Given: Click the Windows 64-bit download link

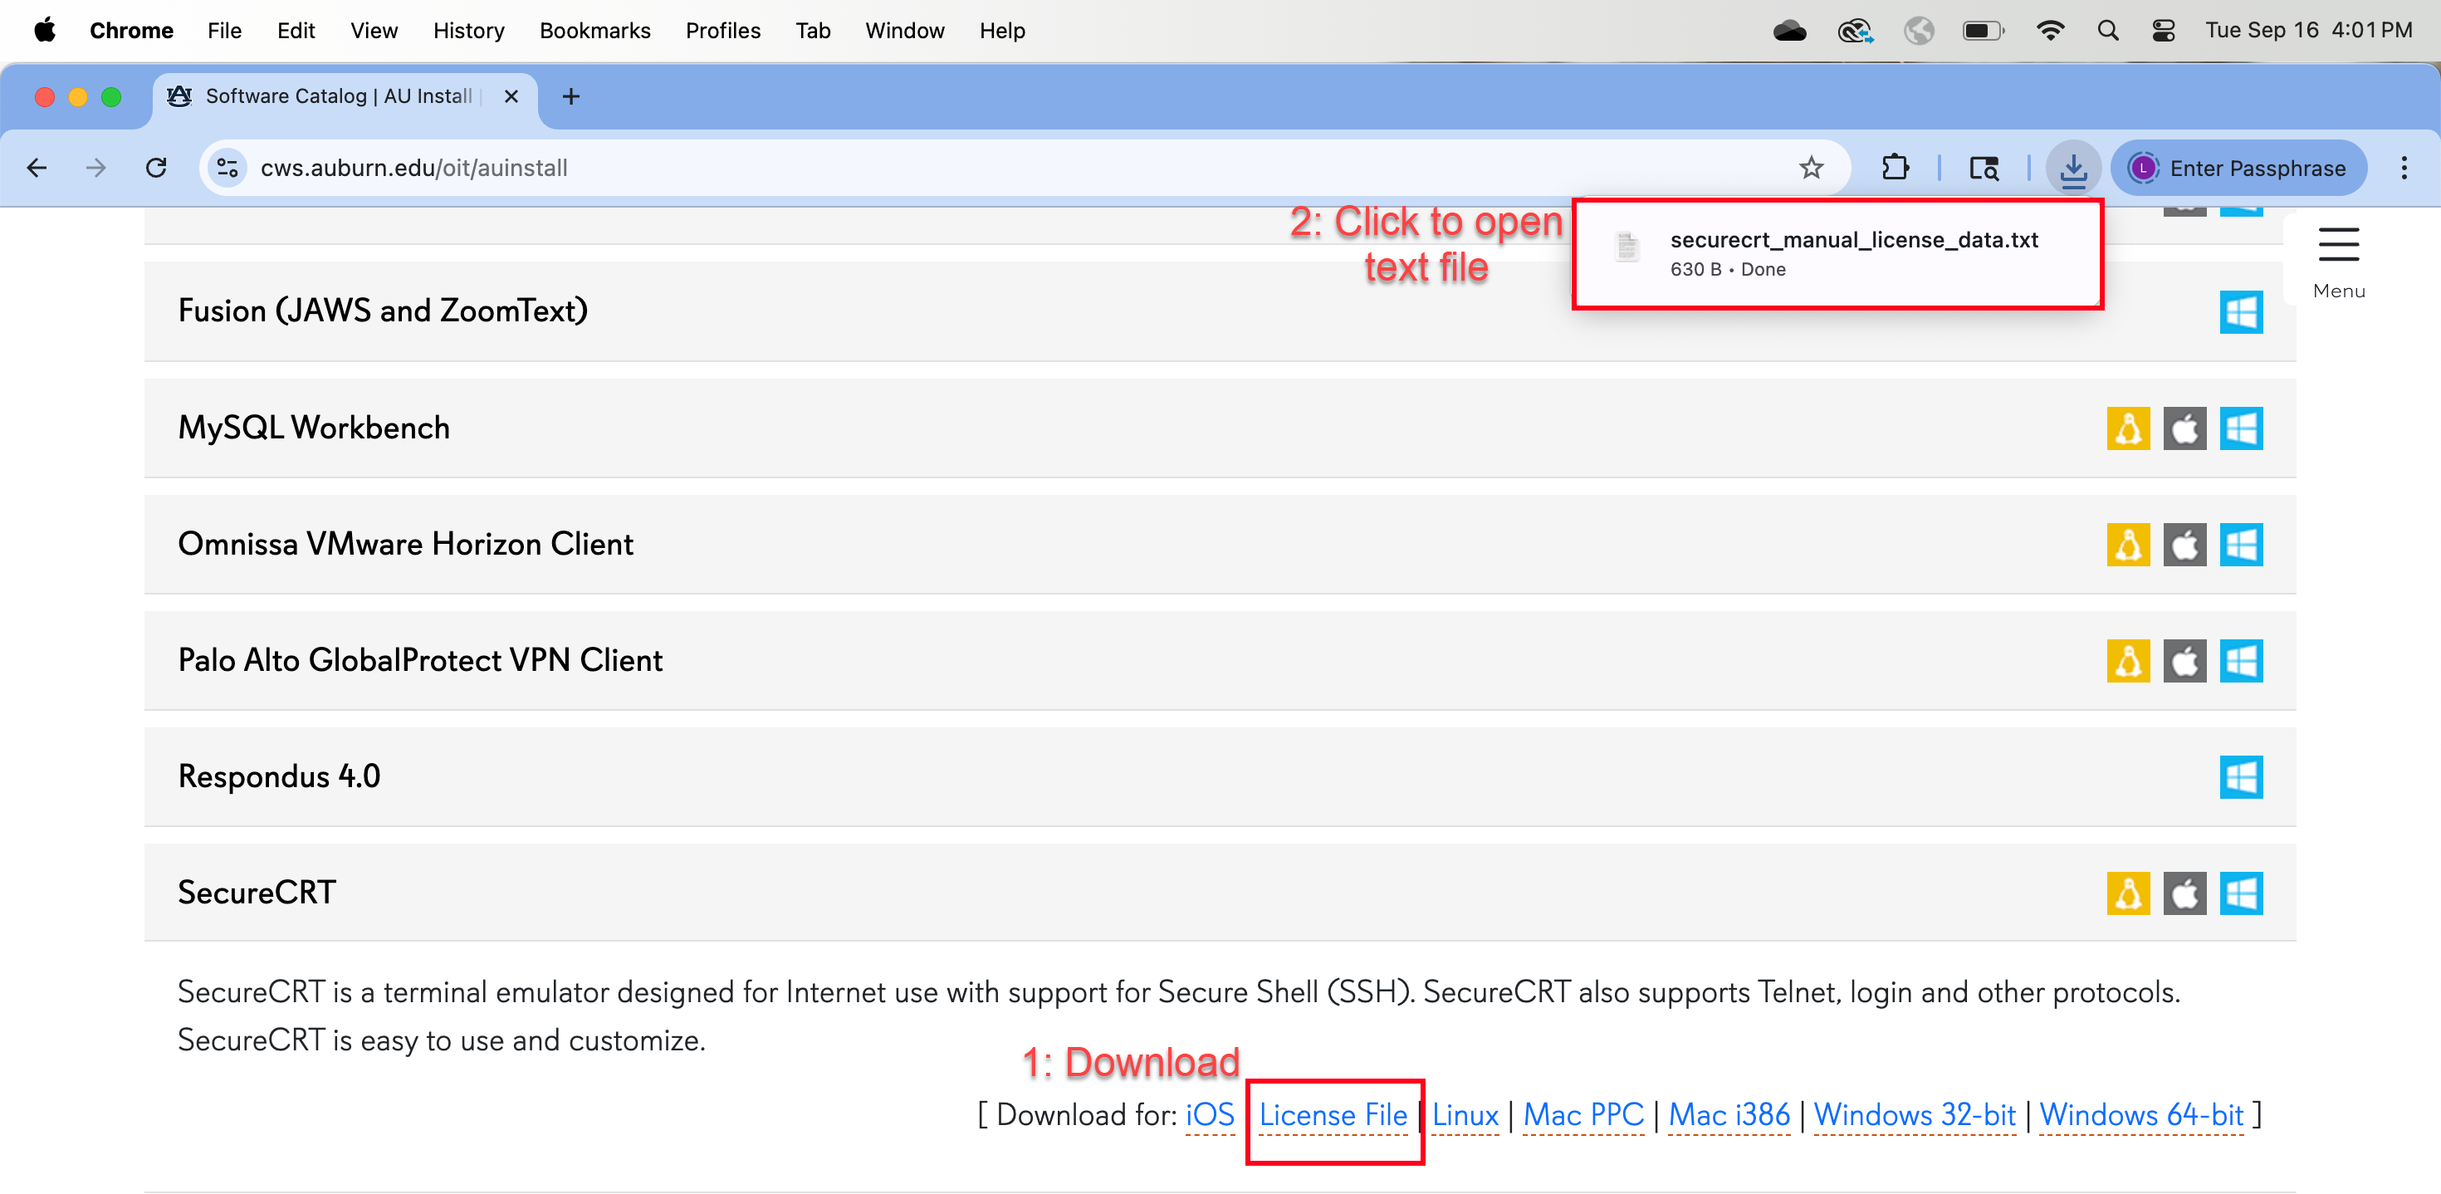Looking at the screenshot, I should [x=2141, y=1115].
